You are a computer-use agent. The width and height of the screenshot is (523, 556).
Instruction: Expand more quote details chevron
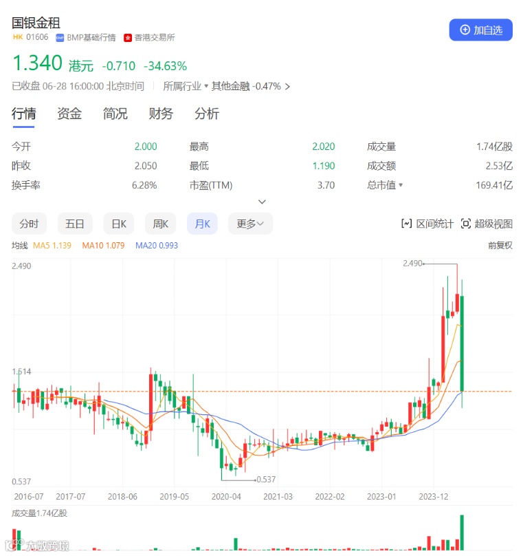[262, 202]
